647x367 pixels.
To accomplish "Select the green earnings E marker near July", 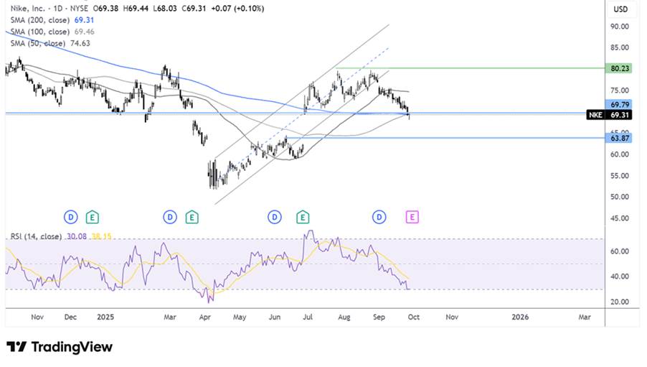I will pyautogui.click(x=303, y=217).
